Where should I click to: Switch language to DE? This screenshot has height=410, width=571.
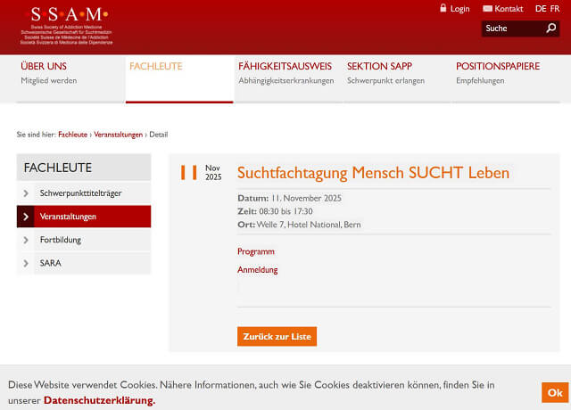click(540, 9)
